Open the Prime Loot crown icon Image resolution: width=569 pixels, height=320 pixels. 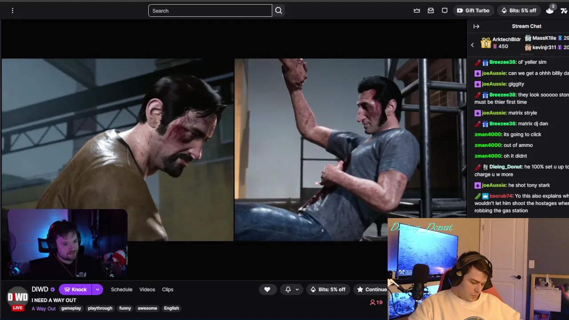(417, 11)
